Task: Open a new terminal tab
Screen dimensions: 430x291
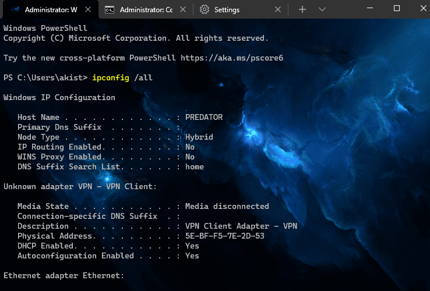Action: pyautogui.click(x=302, y=9)
